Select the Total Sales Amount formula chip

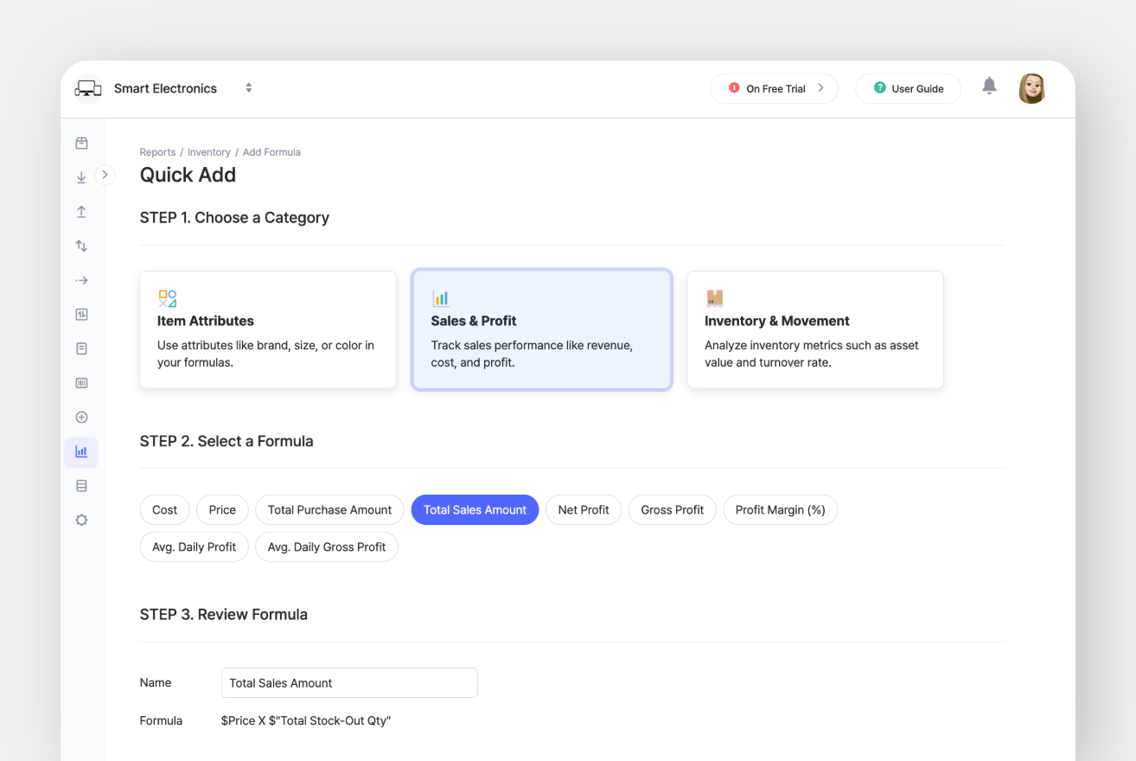(x=475, y=509)
